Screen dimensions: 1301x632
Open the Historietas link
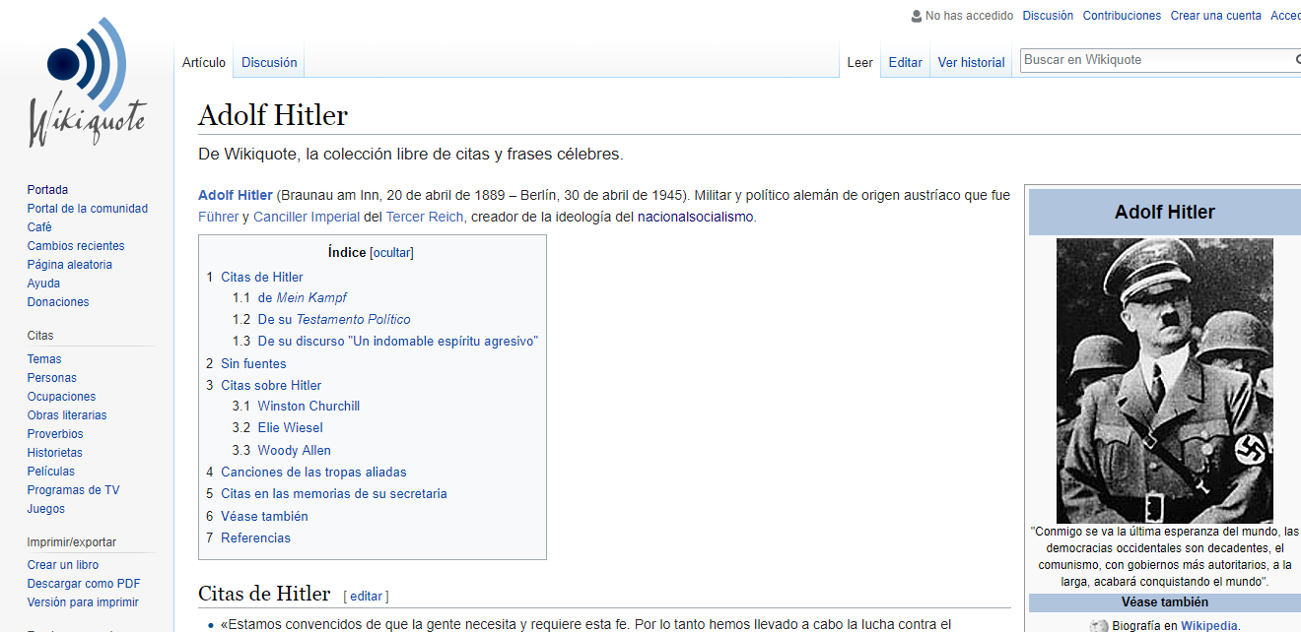[55, 453]
